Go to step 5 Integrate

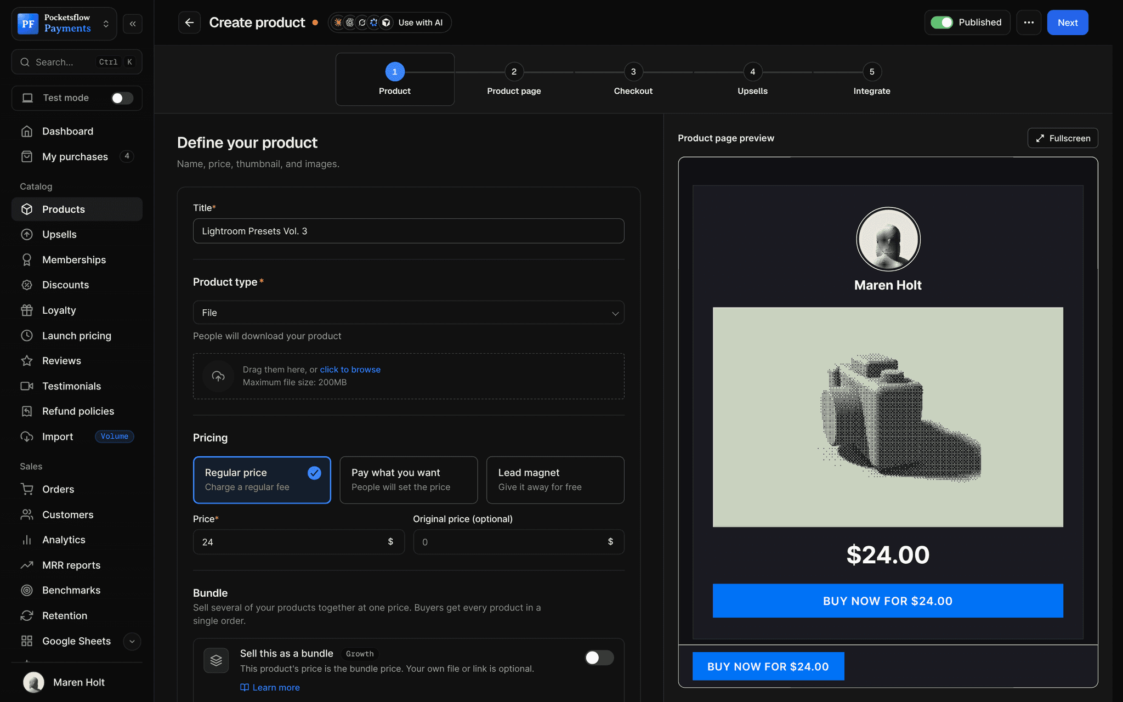click(x=872, y=80)
